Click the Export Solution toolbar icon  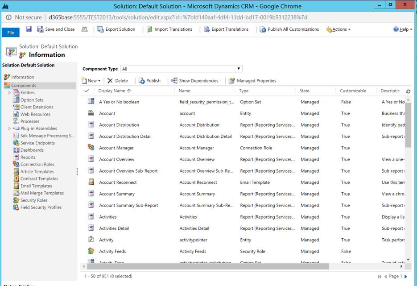100,29
